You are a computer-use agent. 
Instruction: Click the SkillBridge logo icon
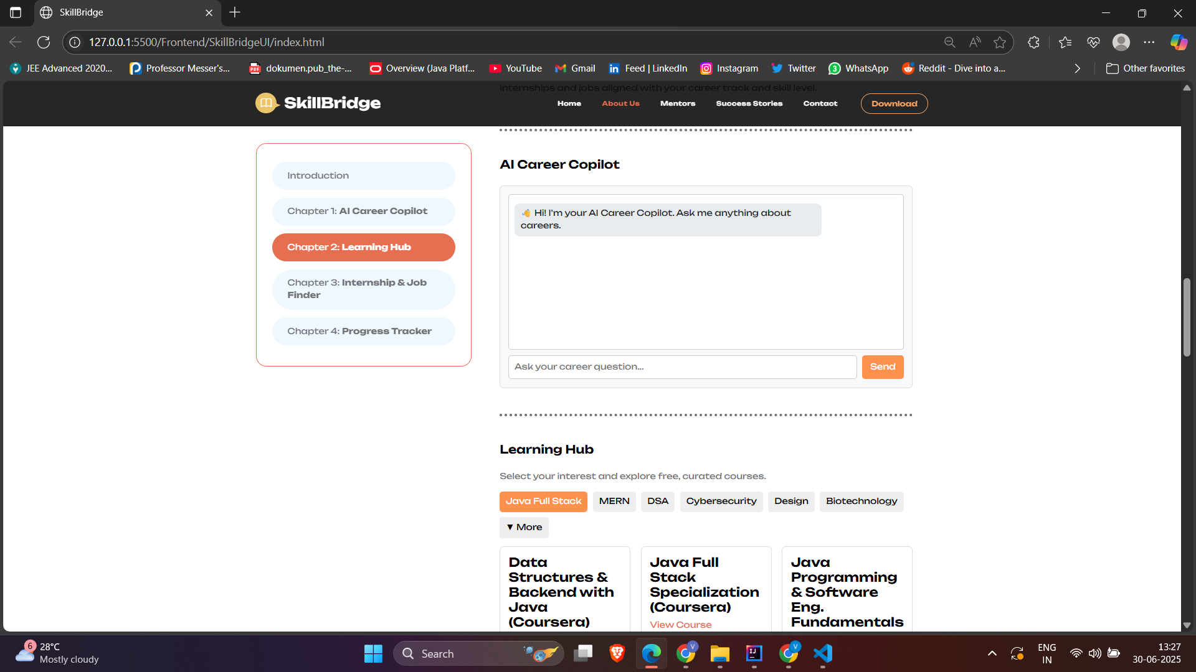(x=267, y=103)
